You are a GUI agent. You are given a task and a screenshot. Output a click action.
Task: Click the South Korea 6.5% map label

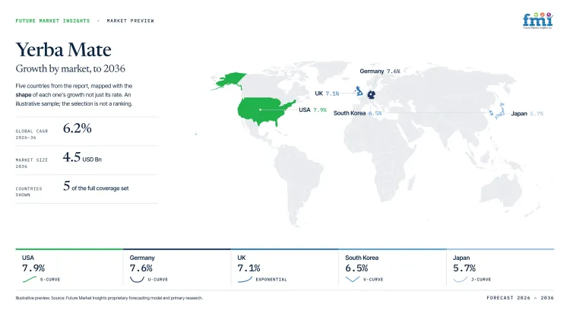[x=357, y=113]
